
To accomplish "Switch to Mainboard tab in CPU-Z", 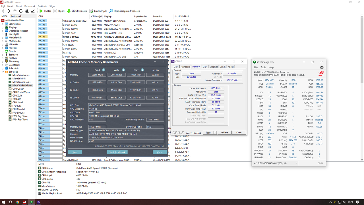I will click(185, 67).
